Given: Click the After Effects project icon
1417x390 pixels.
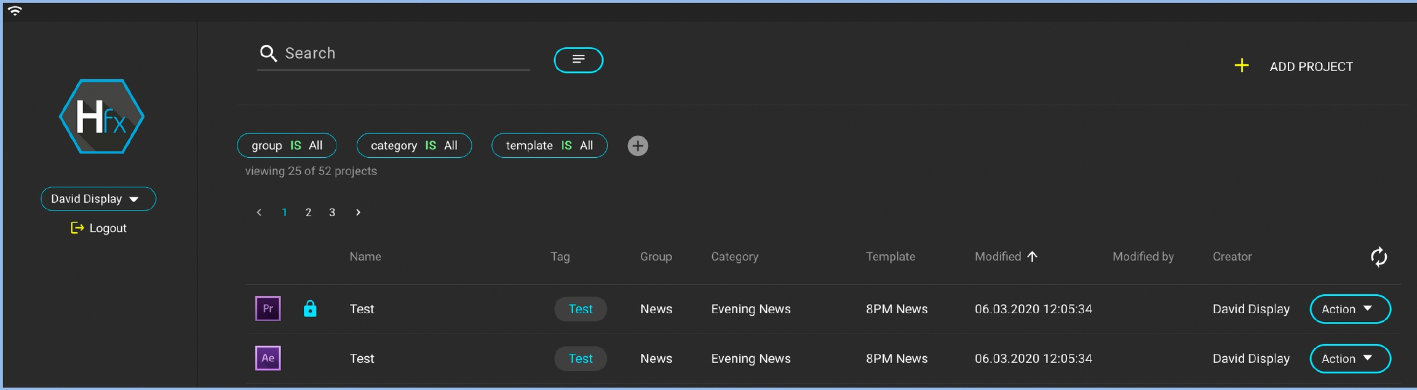Looking at the screenshot, I should 268,358.
